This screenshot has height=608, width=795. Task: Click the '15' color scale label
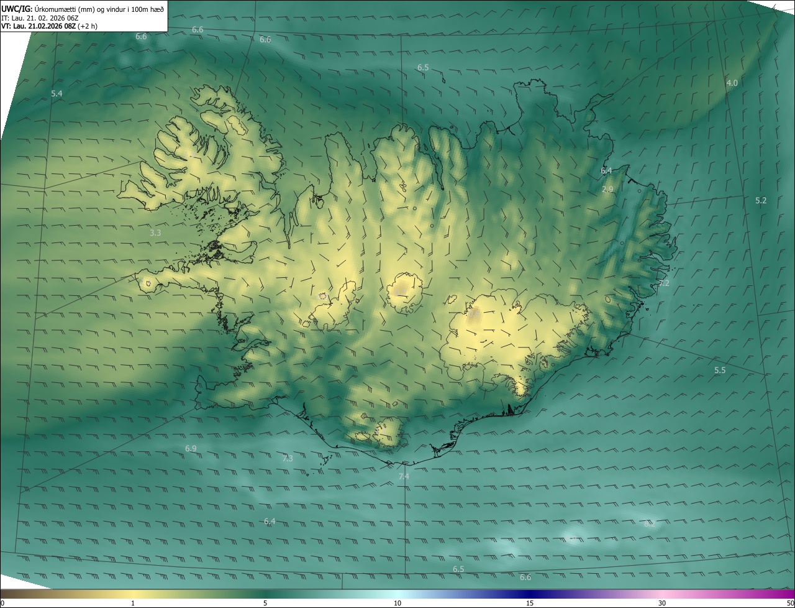pyautogui.click(x=530, y=603)
